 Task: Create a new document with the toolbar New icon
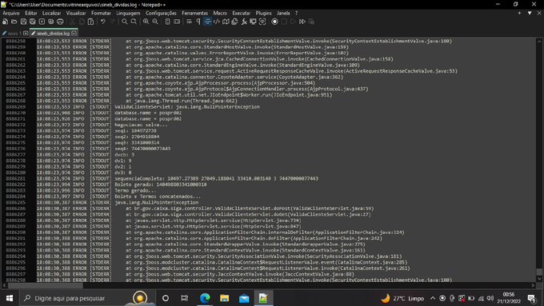(6, 22)
